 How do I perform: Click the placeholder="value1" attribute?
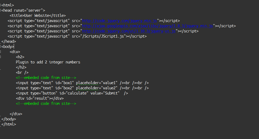(97, 83)
